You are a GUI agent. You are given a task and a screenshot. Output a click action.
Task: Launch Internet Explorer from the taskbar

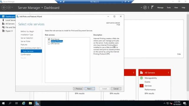(x=24, y=103)
